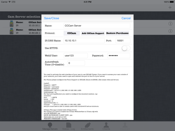Edit the WebIf User field
Image resolution: width=175 pixels, height=131 pixels.
click(x=75, y=56)
